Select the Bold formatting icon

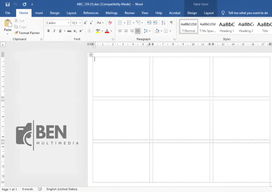click(48, 31)
